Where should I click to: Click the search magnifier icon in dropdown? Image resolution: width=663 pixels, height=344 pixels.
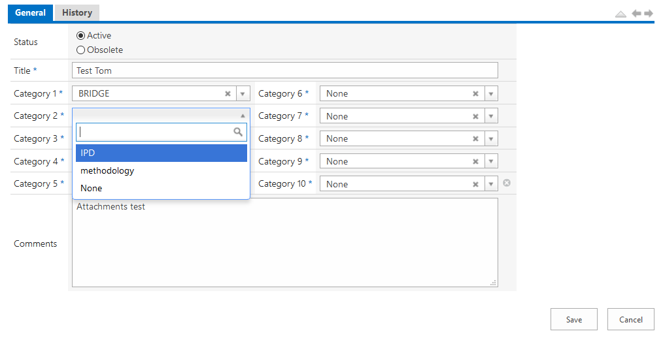tap(238, 132)
